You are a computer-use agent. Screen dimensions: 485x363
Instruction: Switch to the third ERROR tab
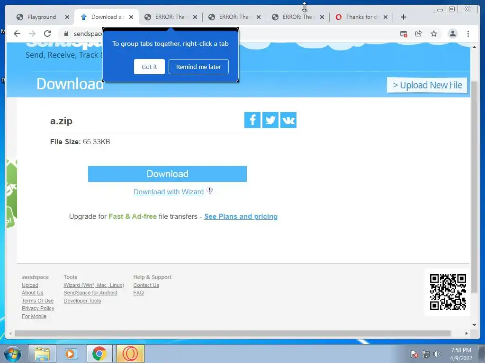click(297, 17)
